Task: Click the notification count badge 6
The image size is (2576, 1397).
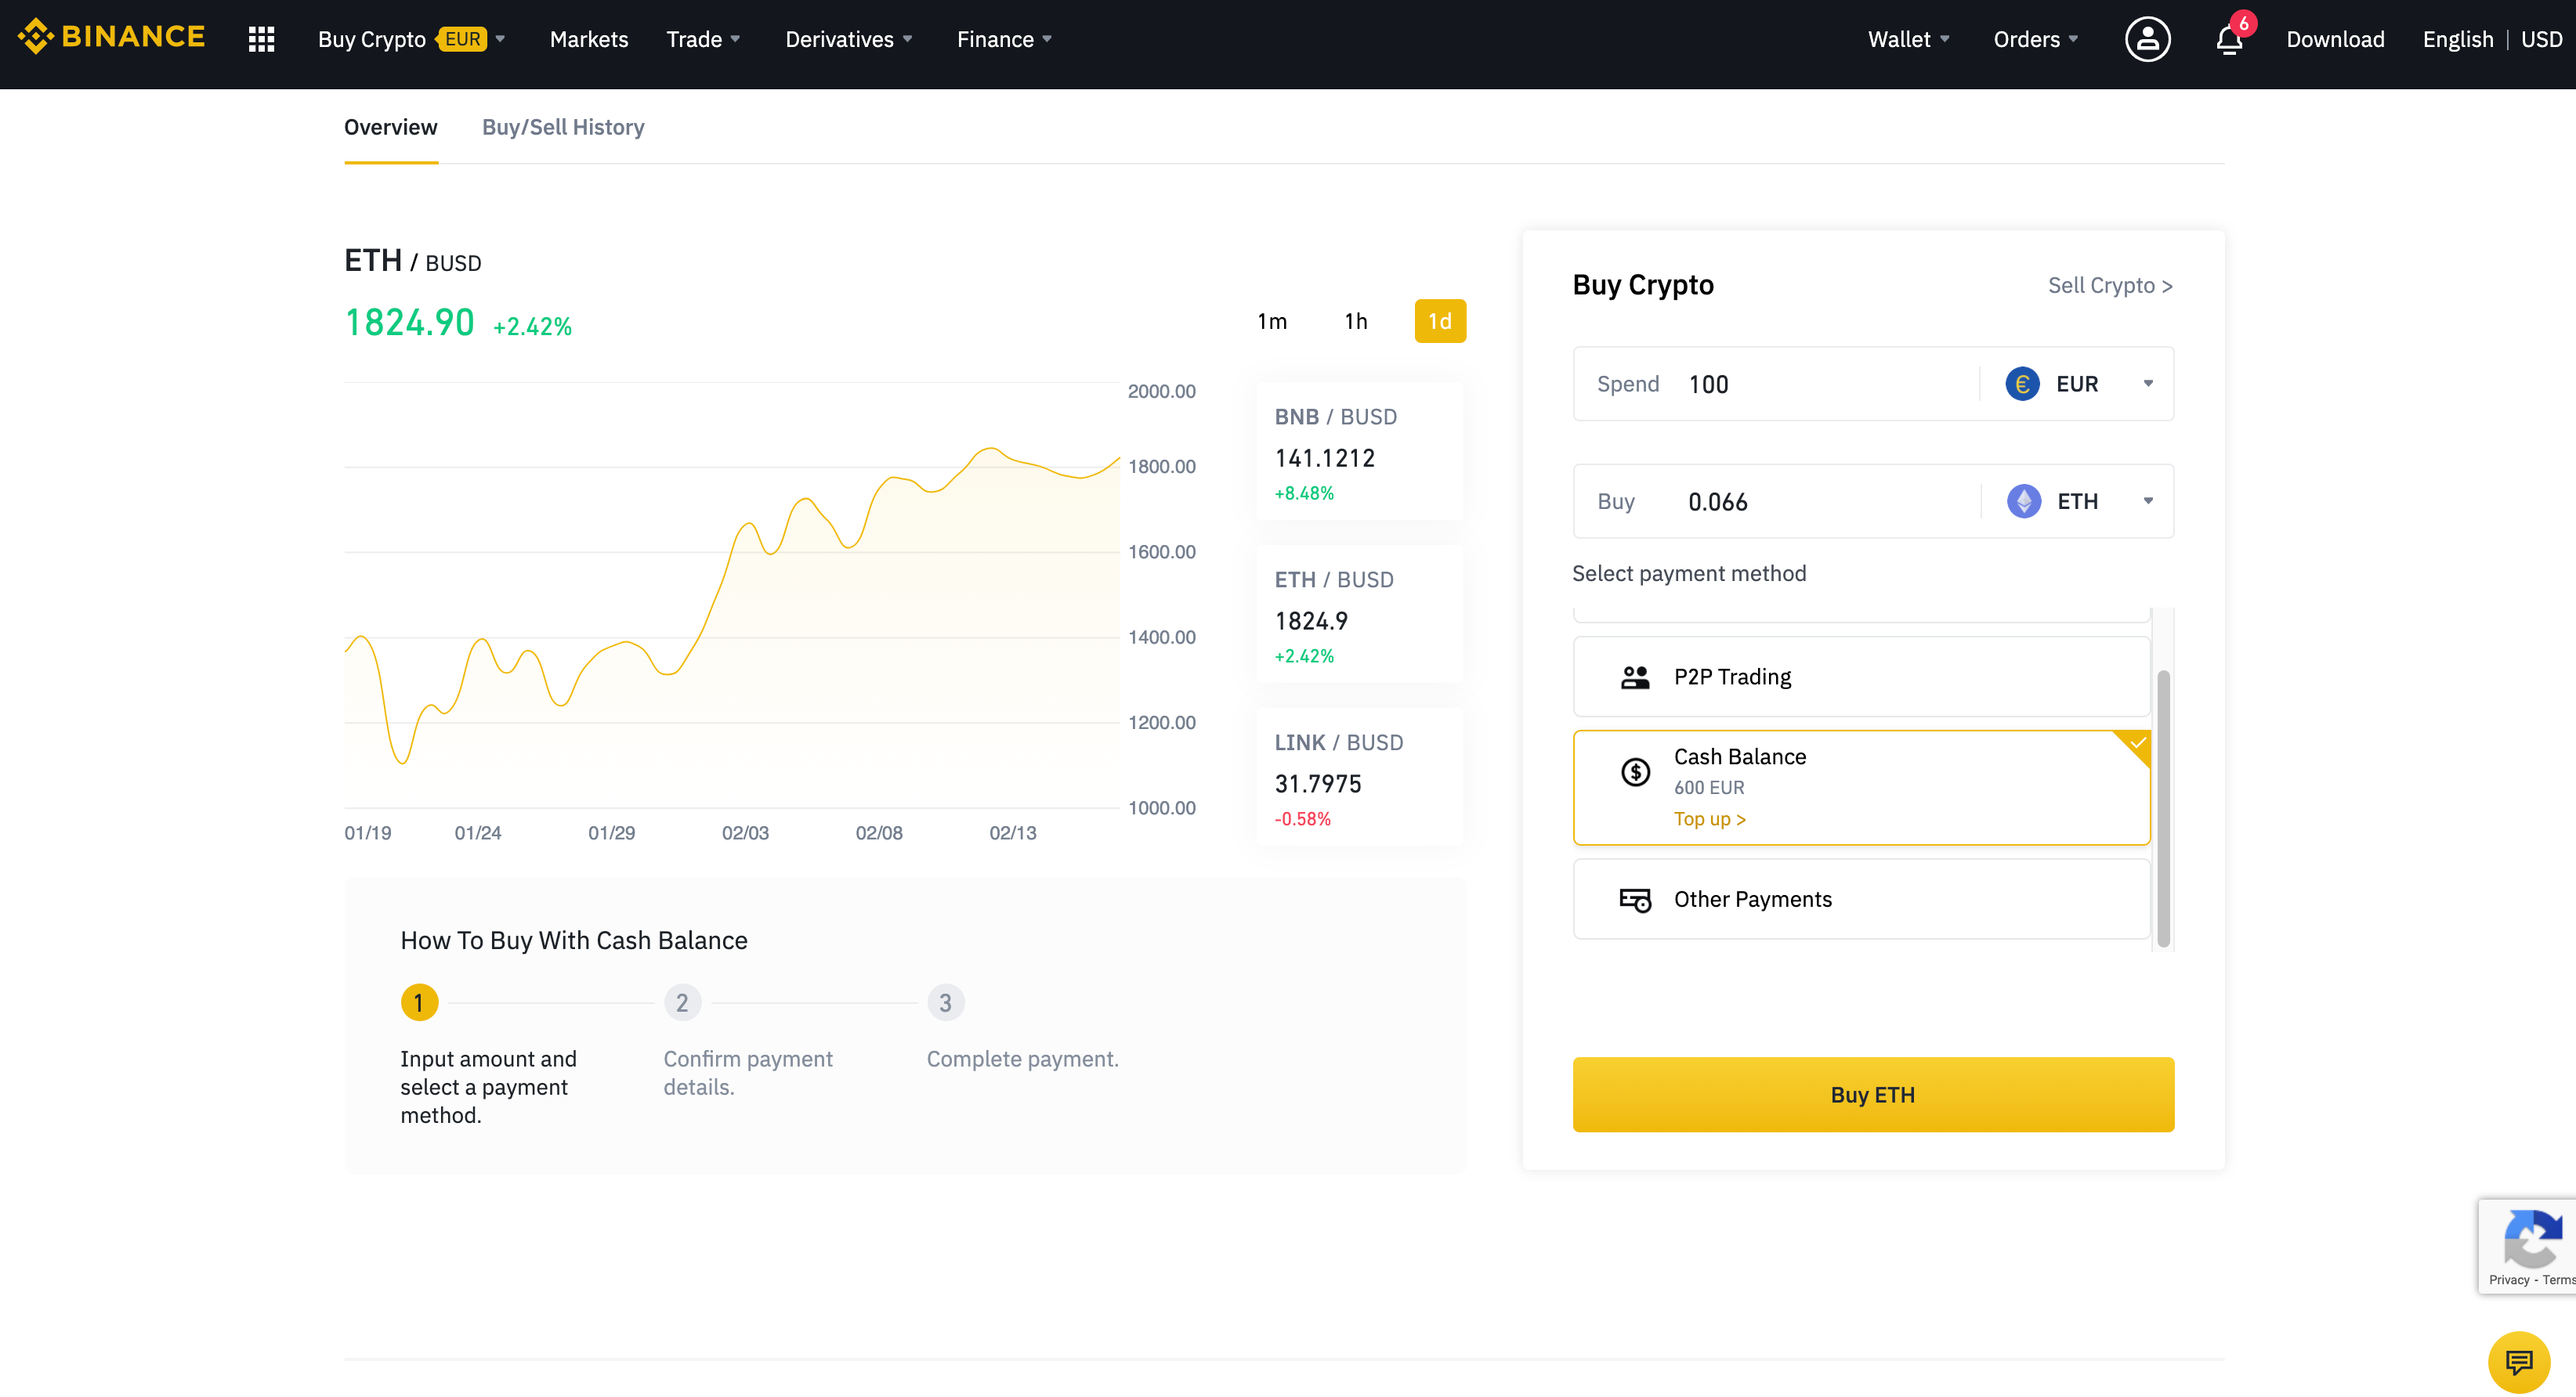Action: click(2243, 23)
